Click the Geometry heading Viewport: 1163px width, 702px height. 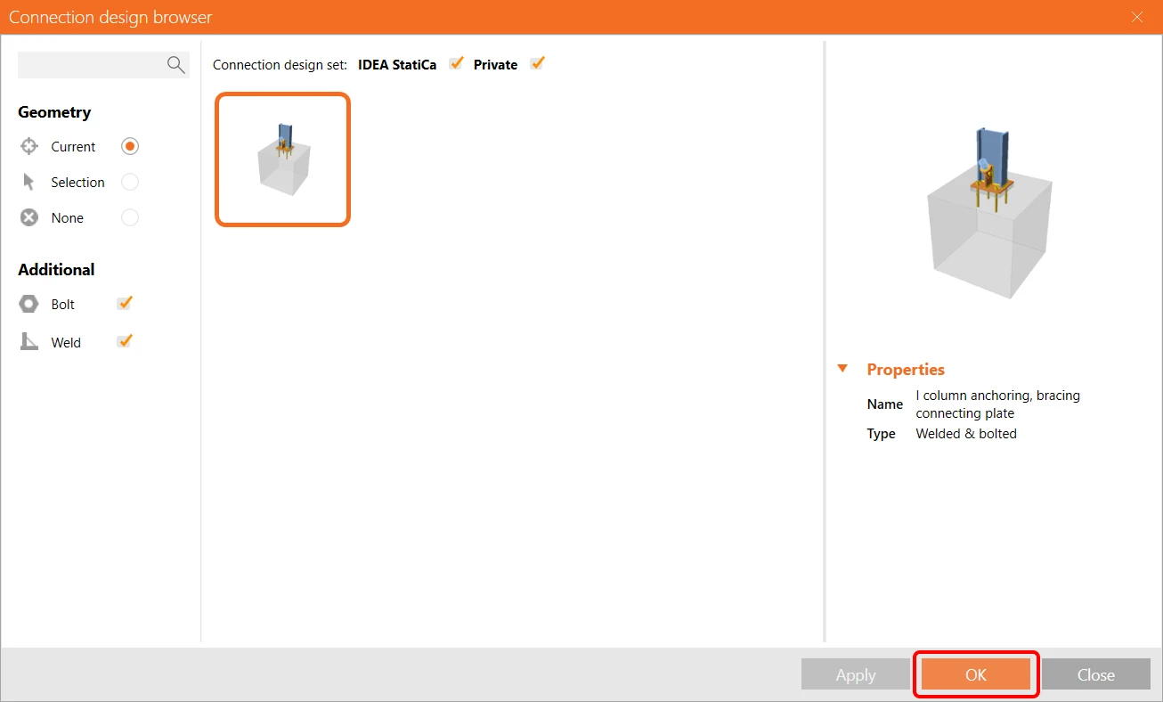click(x=54, y=112)
